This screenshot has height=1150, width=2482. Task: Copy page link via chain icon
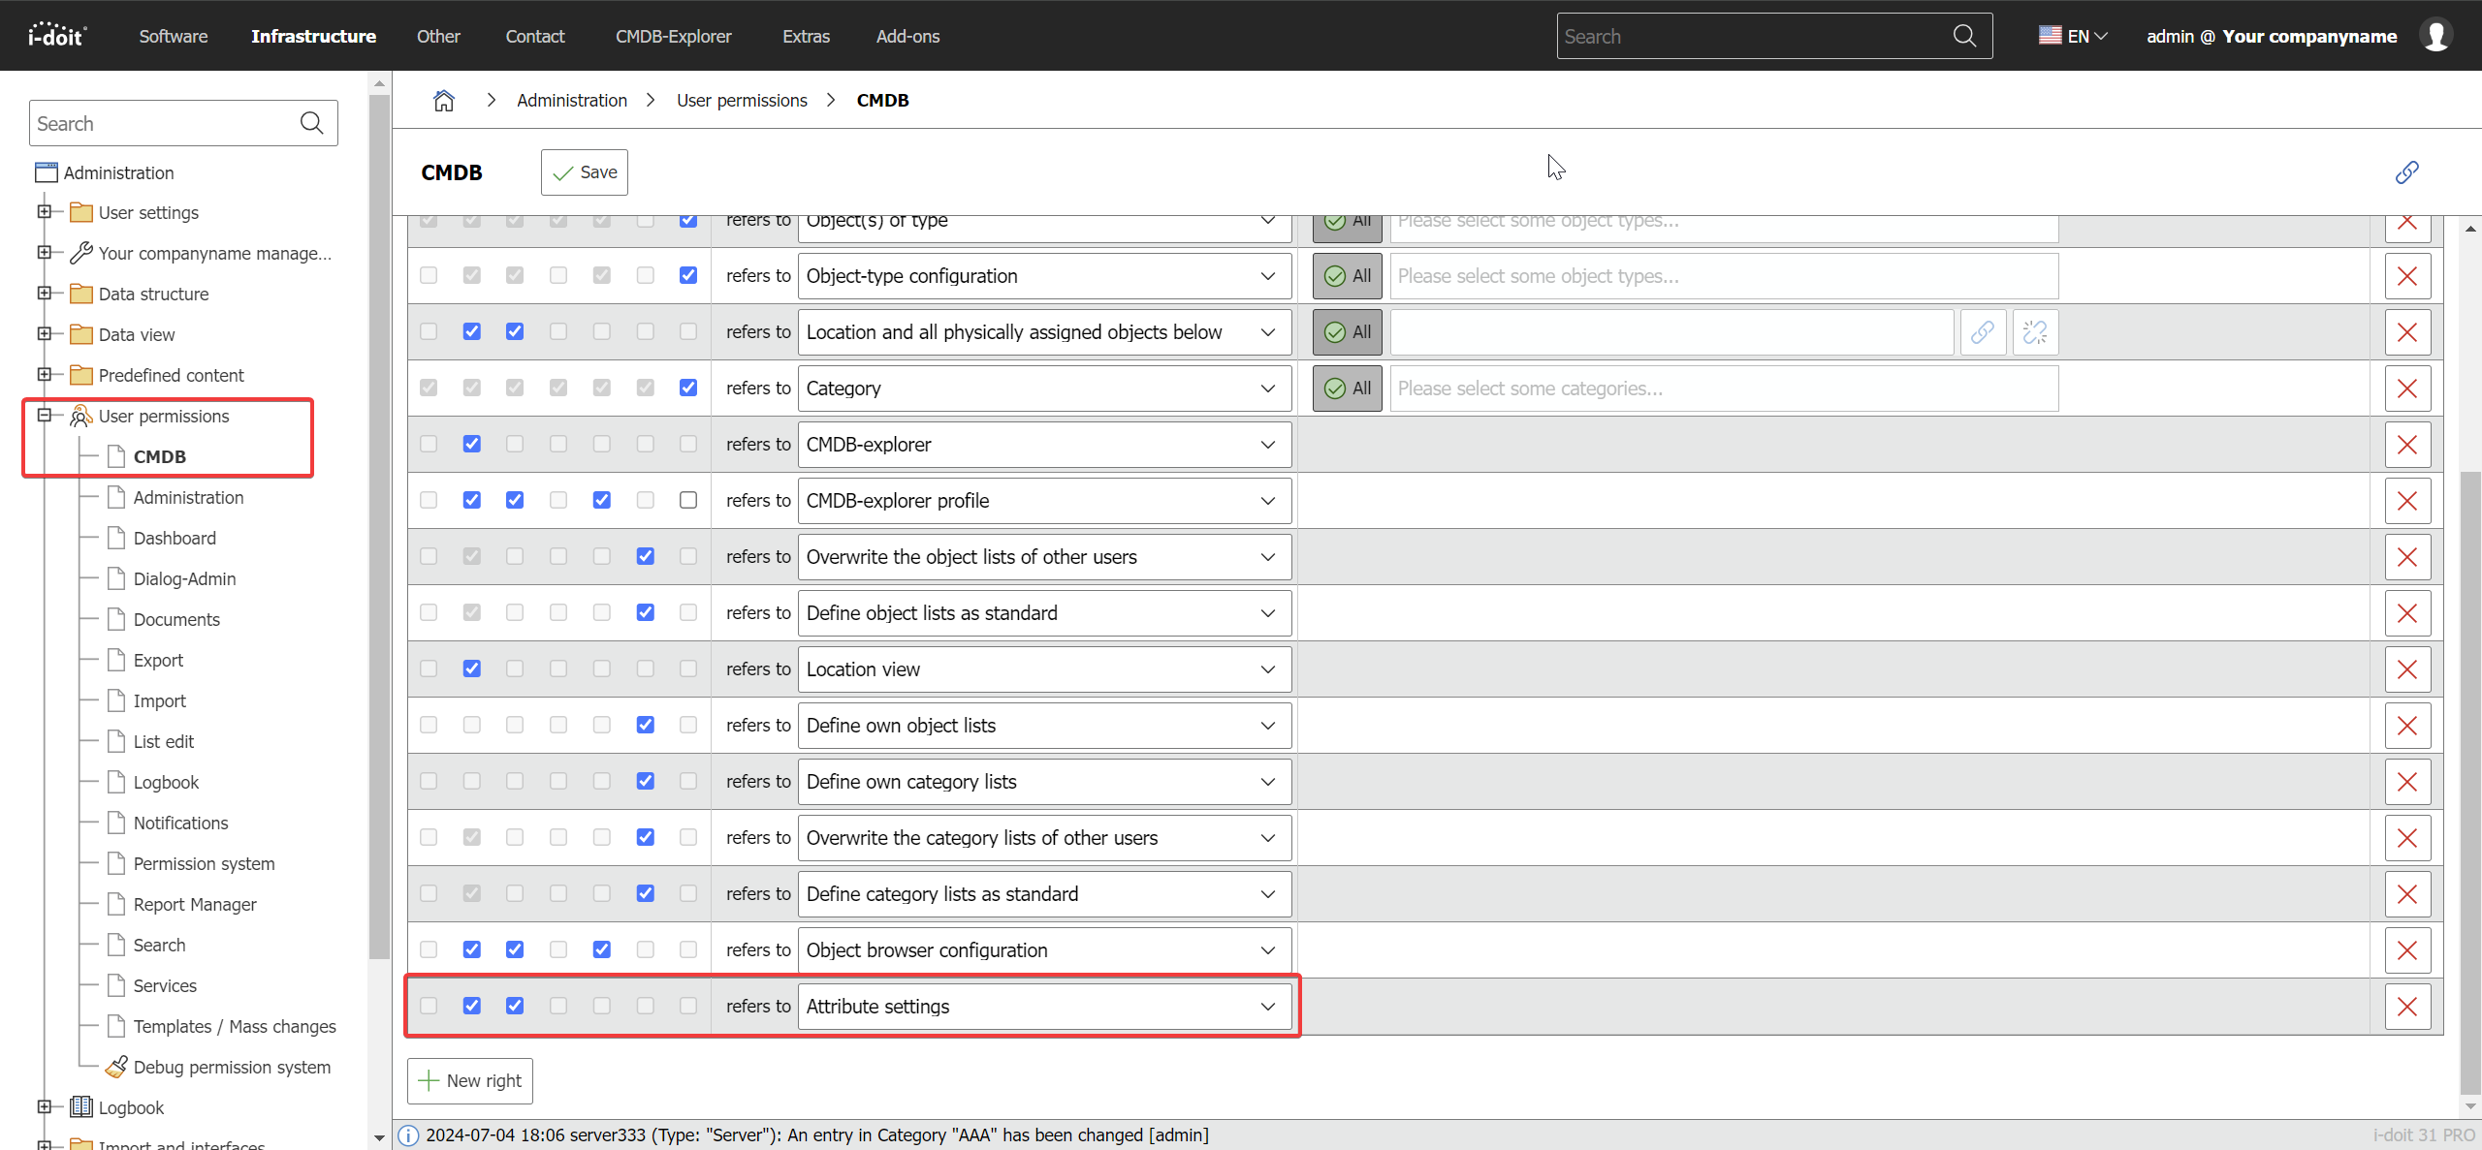[2406, 172]
